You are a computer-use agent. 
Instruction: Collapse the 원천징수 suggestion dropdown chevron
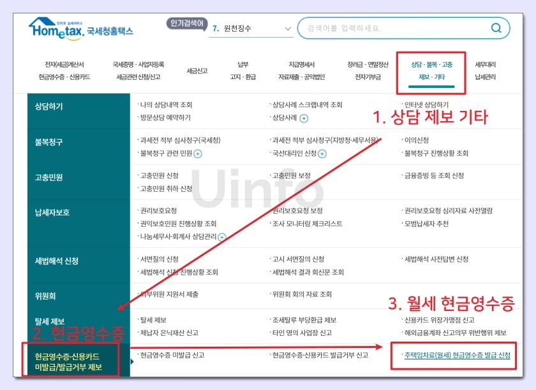coord(287,27)
